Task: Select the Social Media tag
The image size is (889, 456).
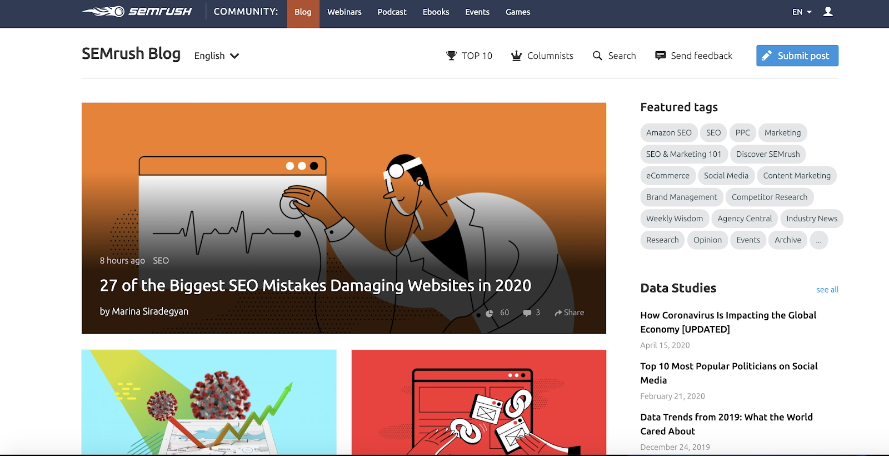Action: click(726, 176)
